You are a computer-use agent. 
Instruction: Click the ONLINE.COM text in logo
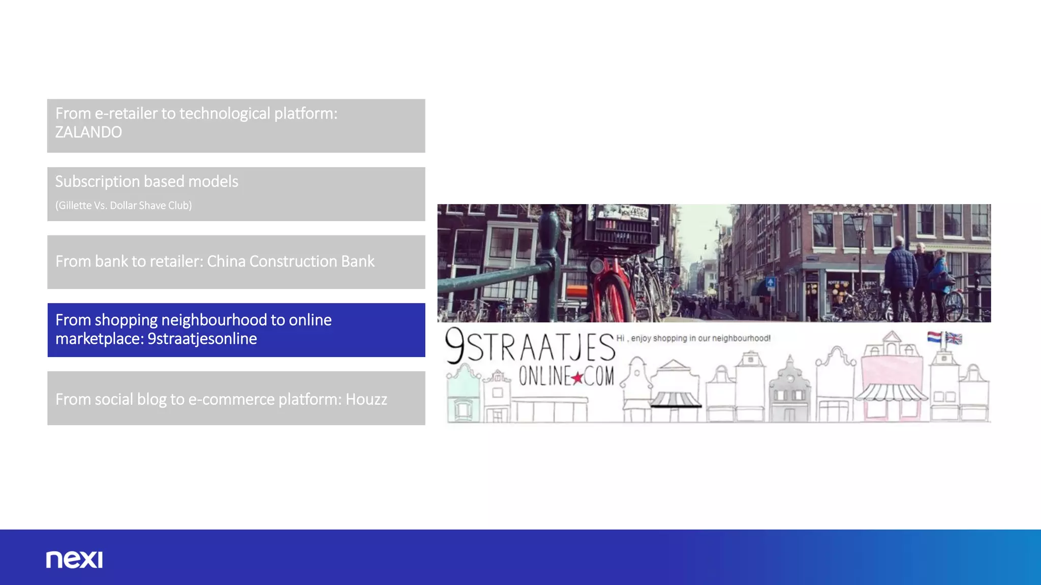pos(566,377)
